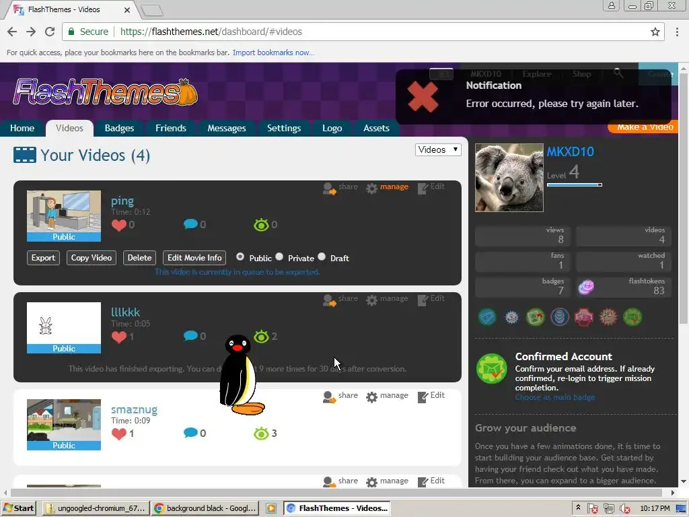Image resolution: width=689 pixels, height=517 pixels.
Task: Click the film strip icon beside Your Videos
Action: click(25, 155)
